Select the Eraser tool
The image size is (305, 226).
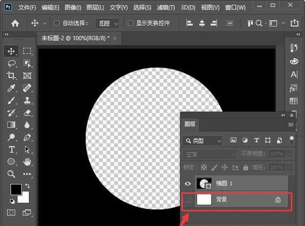(27, 112)
